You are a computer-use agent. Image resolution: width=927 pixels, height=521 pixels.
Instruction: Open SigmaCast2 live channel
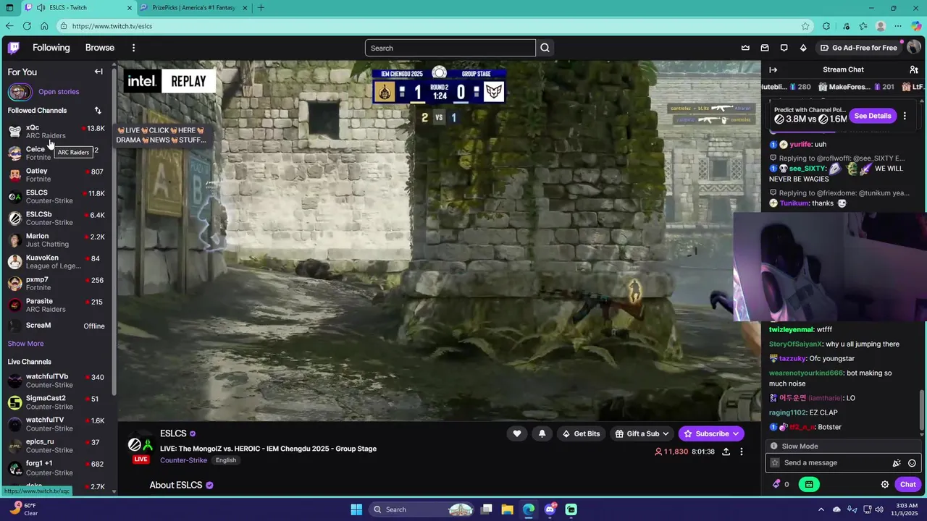(x=56, y=402)
